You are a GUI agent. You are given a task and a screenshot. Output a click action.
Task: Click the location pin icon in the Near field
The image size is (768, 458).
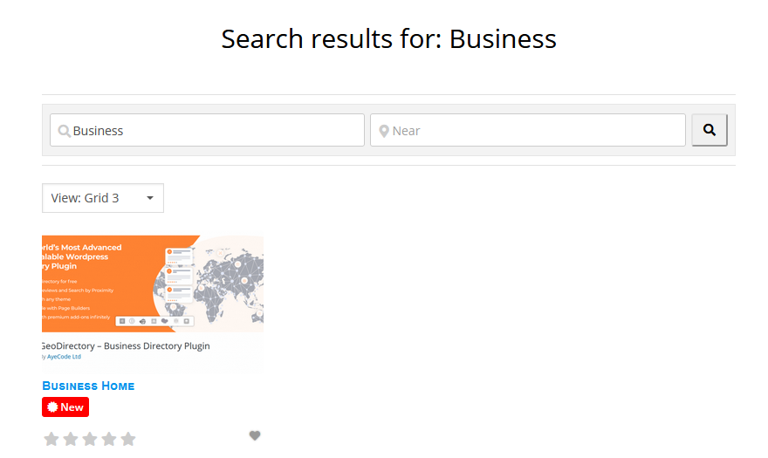(383, 131)
